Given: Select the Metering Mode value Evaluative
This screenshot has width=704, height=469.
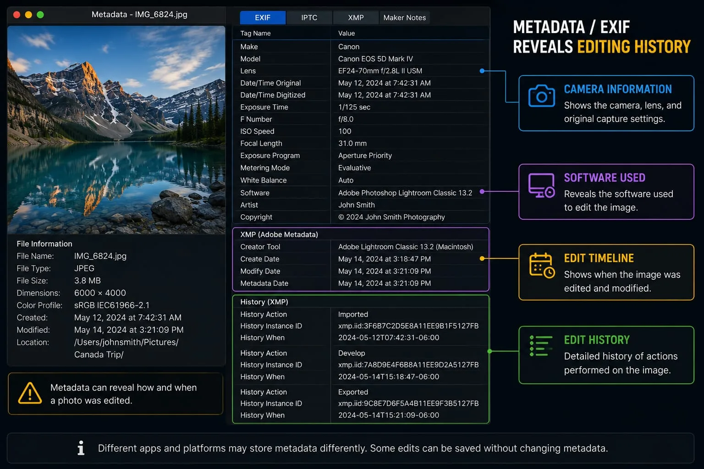Looking at the screenshot, I should click(x=355, y=168).
